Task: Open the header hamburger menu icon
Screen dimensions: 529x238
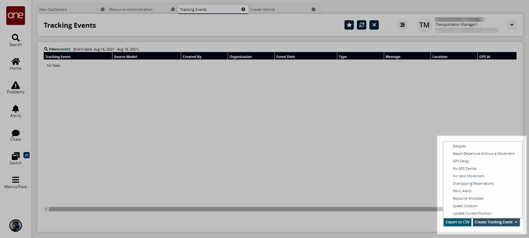Action: coord(403,25)
